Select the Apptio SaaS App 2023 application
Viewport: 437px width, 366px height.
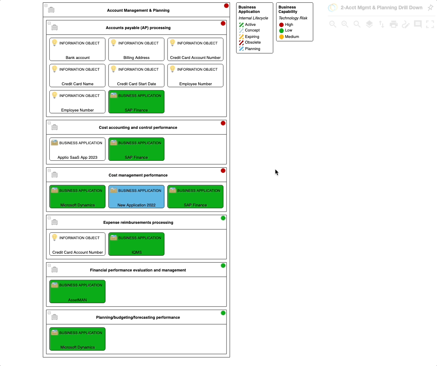tap(77, 149)
